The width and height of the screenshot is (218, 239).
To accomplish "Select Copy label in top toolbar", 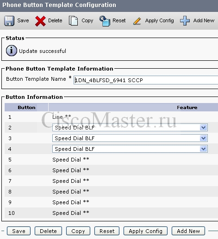I will [x=87, y=21].
